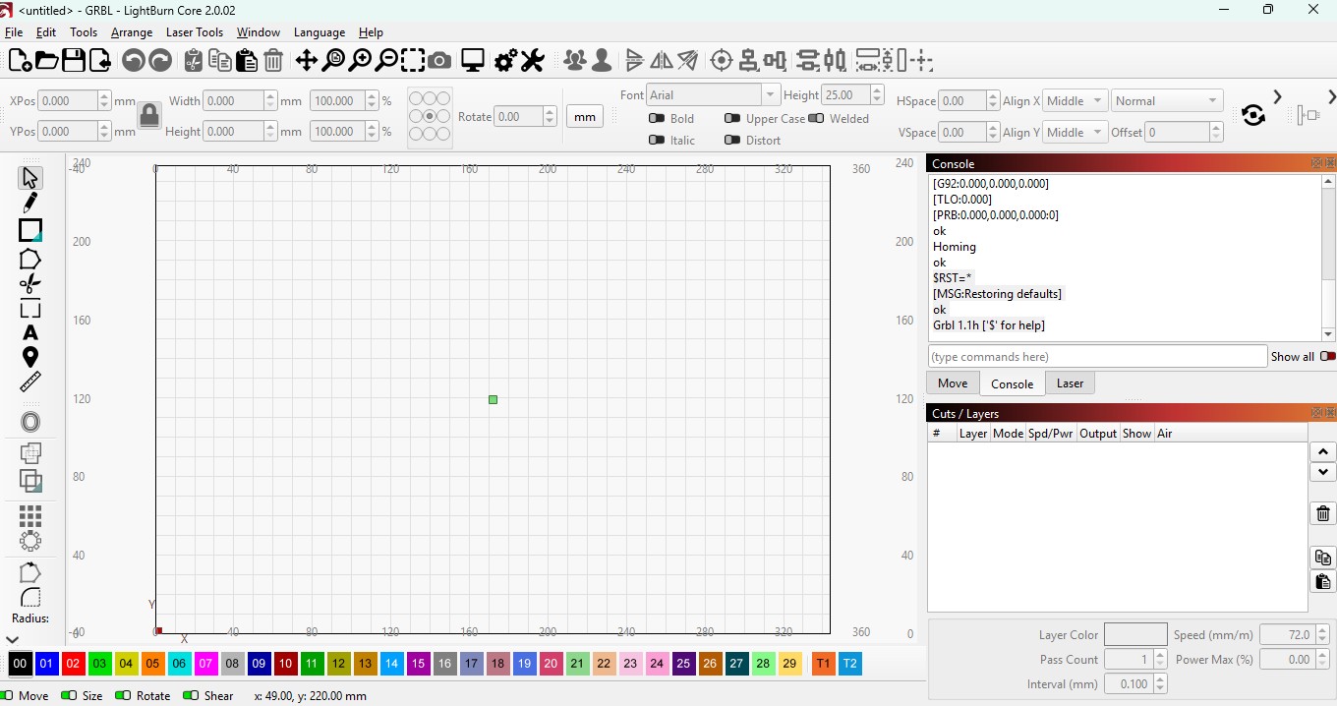Enable the Italic text switch
This screenshot has width=1337, height=706.
click(657, 141)
